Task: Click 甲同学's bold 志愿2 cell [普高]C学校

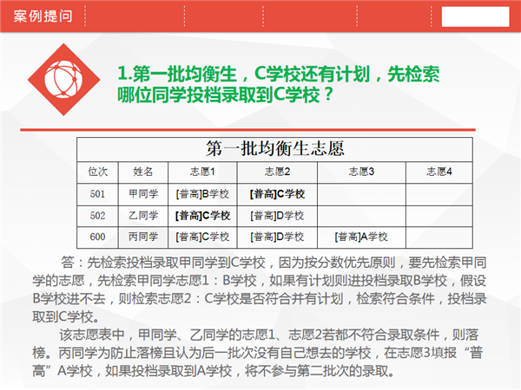Action: pyautogui.click(x=277, y=194)
